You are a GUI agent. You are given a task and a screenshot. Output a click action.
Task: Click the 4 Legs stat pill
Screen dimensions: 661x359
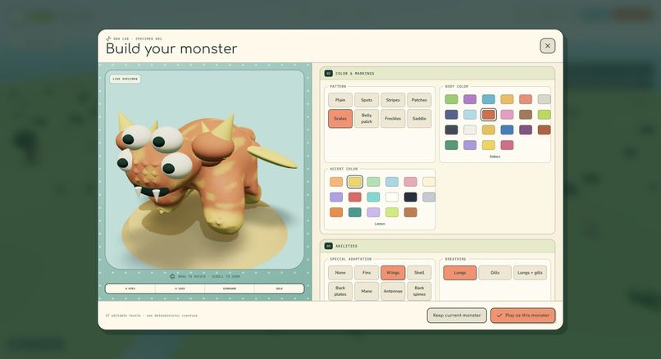(x=180, y=289)
